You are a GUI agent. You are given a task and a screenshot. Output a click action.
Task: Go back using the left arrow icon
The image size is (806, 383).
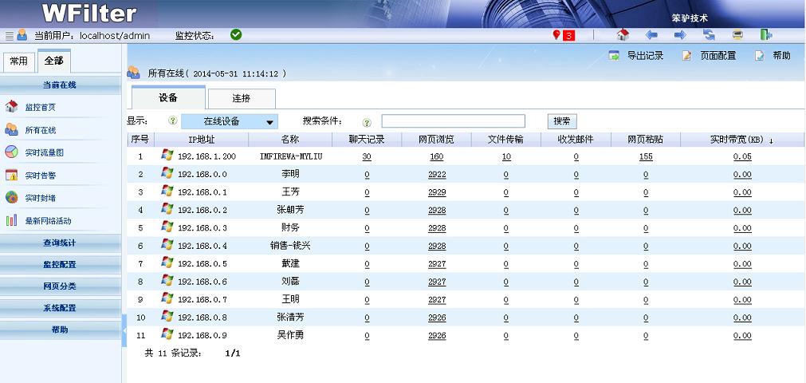[x=651, y=35]
